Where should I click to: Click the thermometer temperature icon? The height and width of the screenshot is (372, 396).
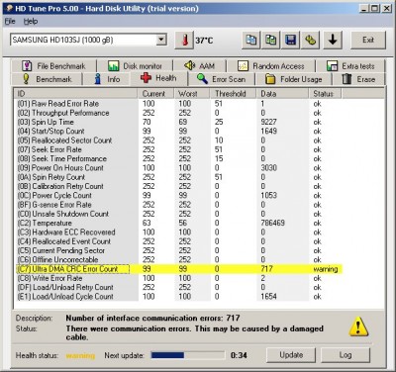click(184, 41)
